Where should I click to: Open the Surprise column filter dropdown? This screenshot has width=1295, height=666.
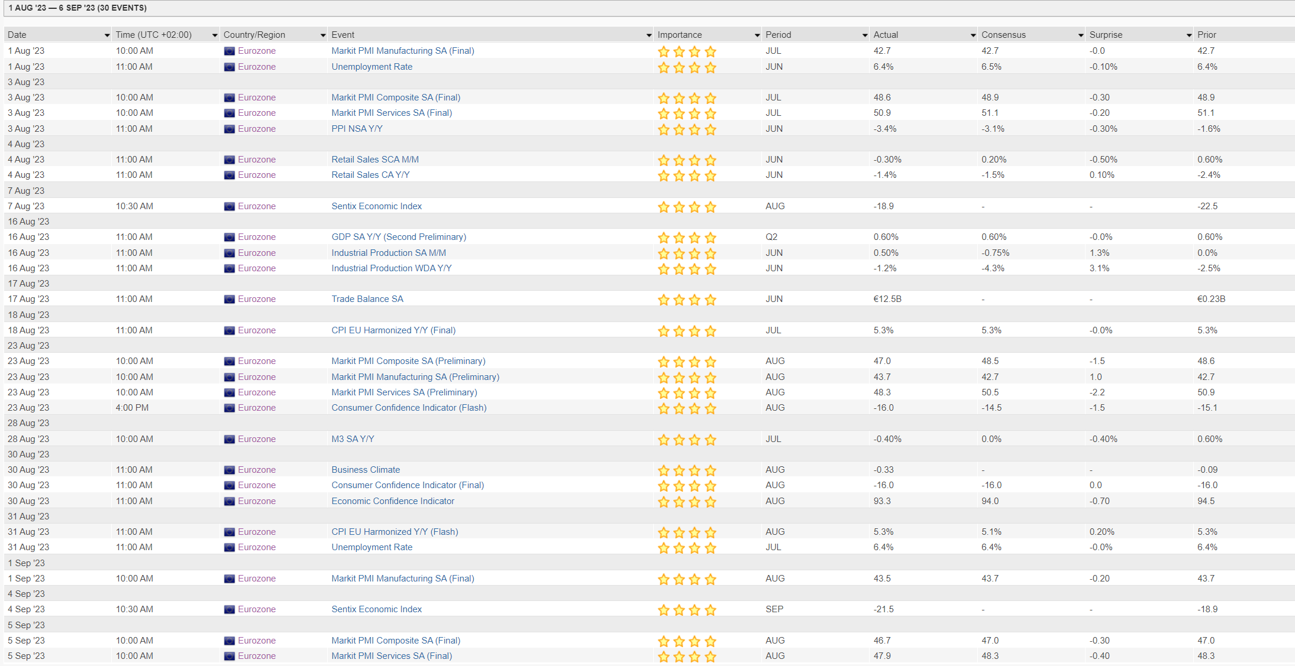pos(1189,35)
